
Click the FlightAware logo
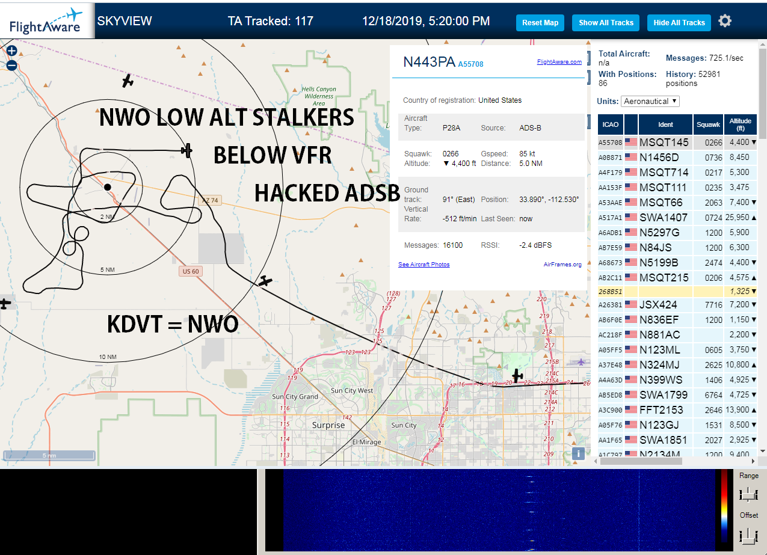click(x=47, y=21)
